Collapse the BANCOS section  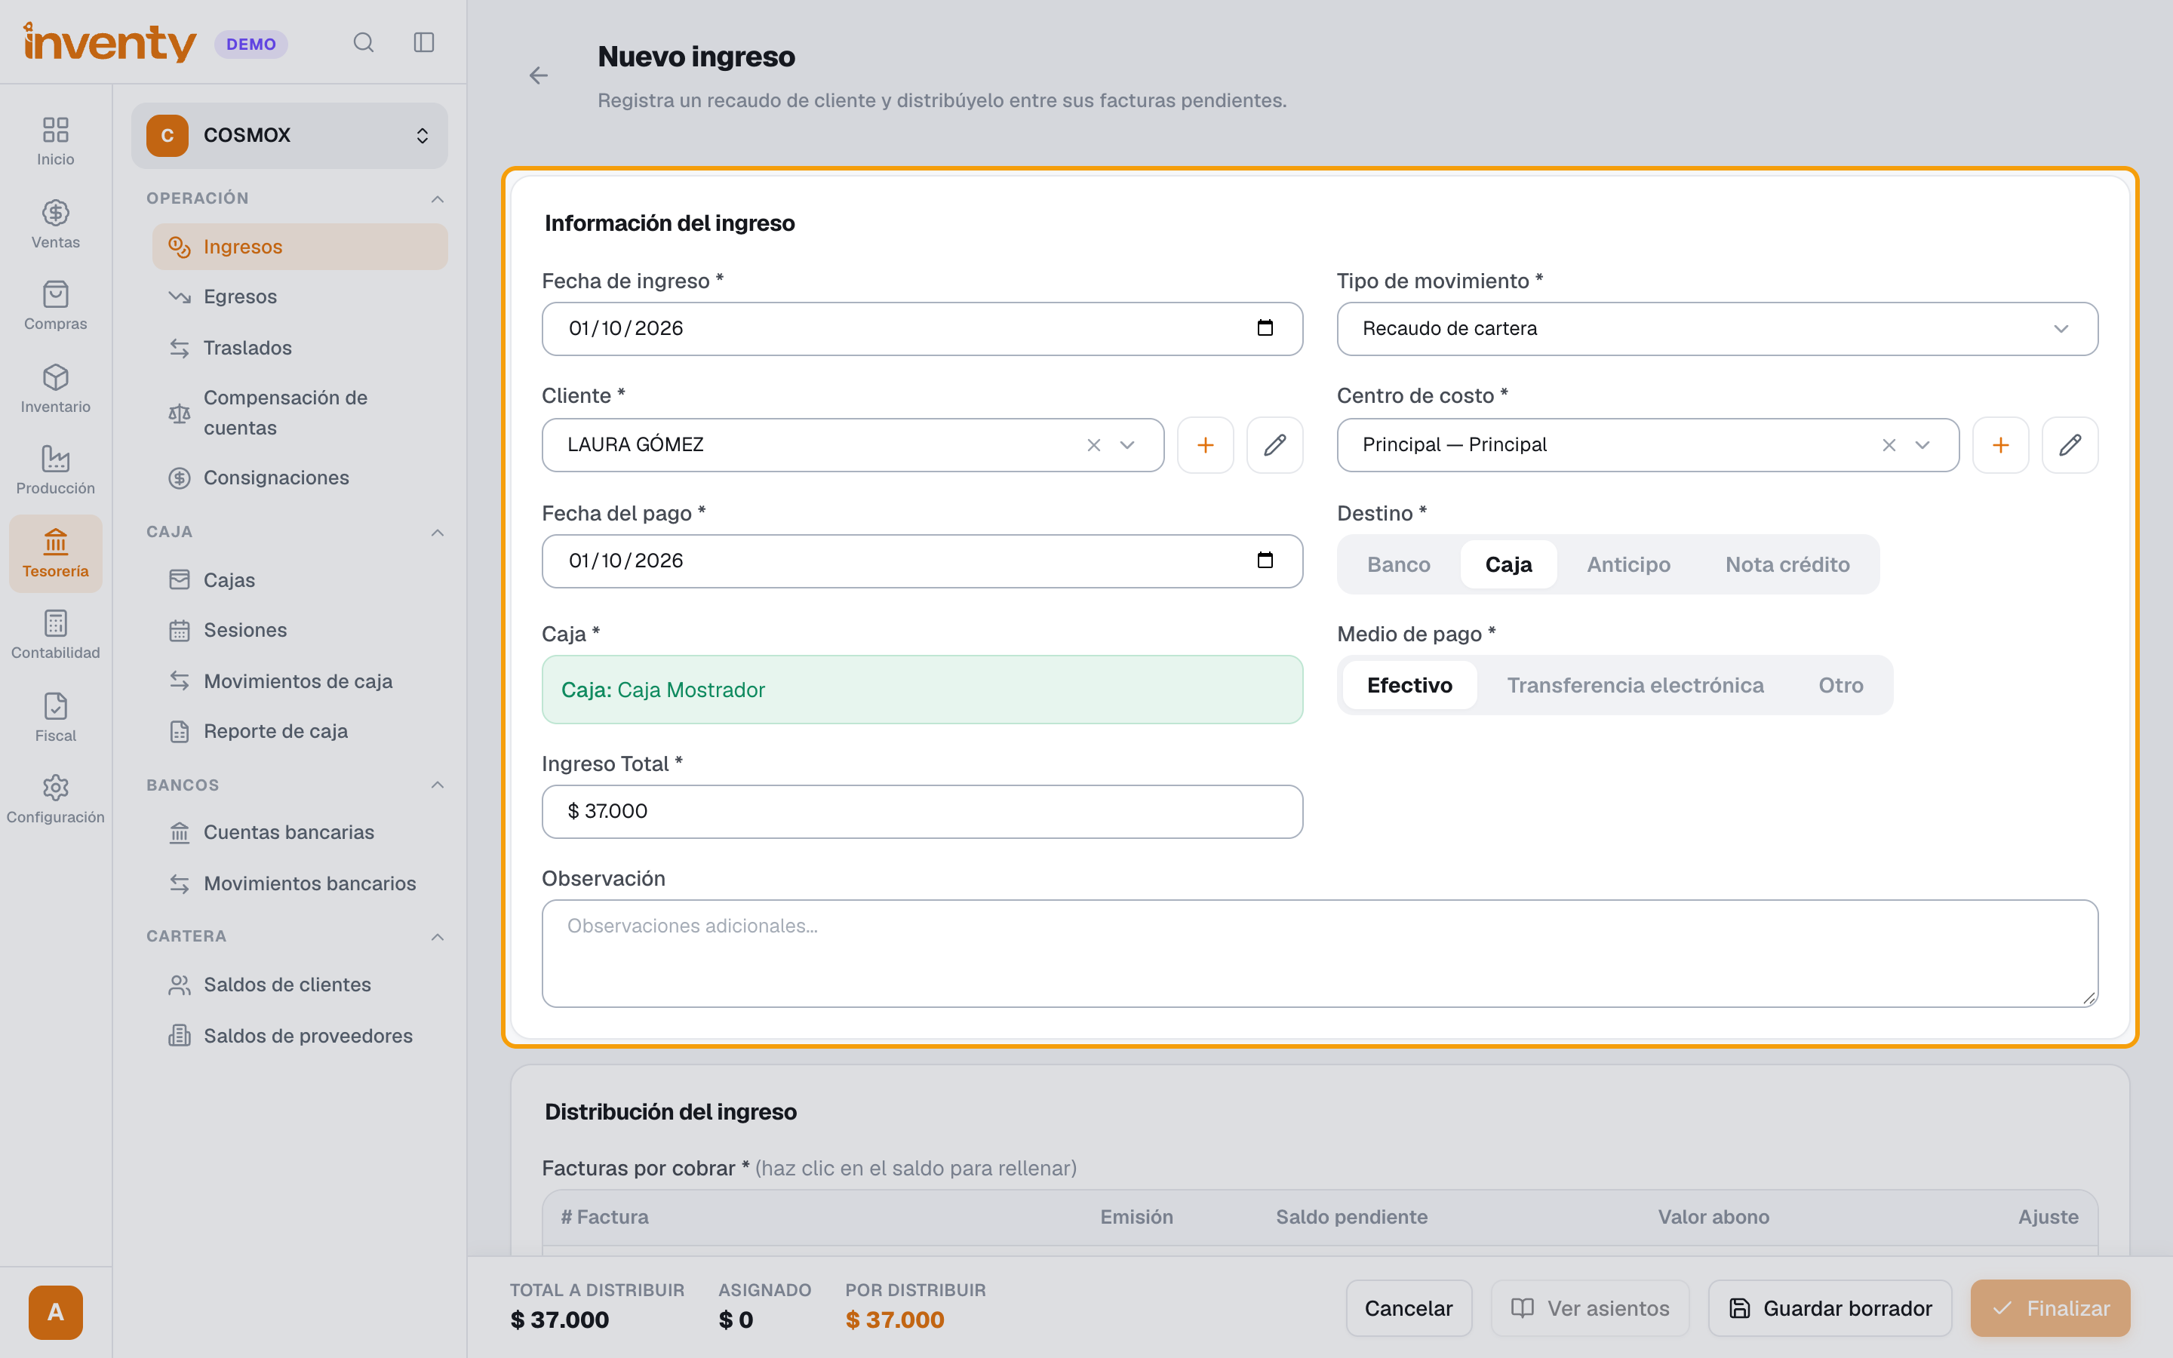438,785
